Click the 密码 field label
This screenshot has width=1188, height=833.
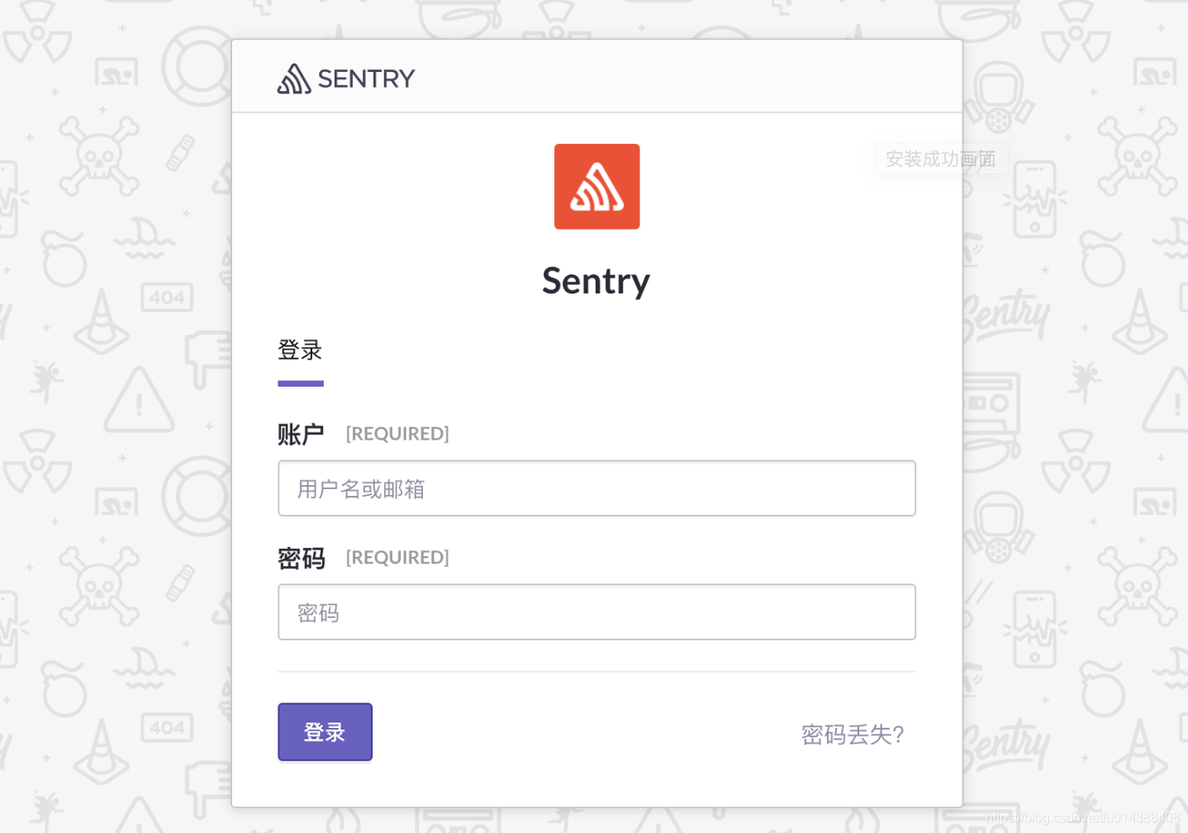[301, 558]
